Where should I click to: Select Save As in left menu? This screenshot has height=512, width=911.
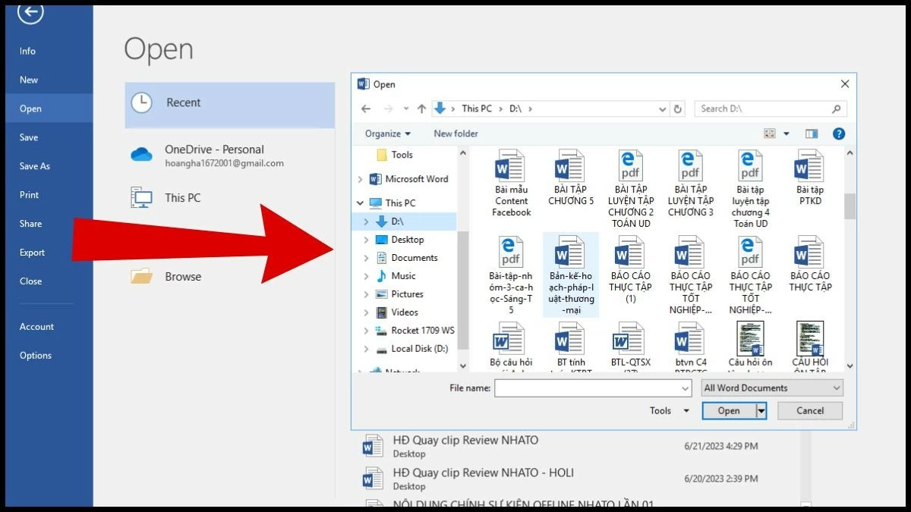35,166
